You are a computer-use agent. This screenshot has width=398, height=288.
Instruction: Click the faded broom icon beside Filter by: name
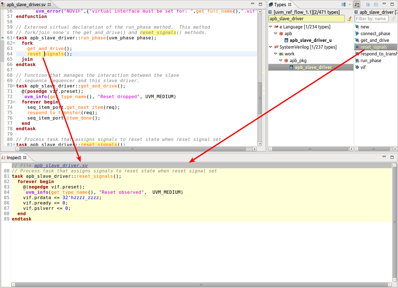[393, 19]
